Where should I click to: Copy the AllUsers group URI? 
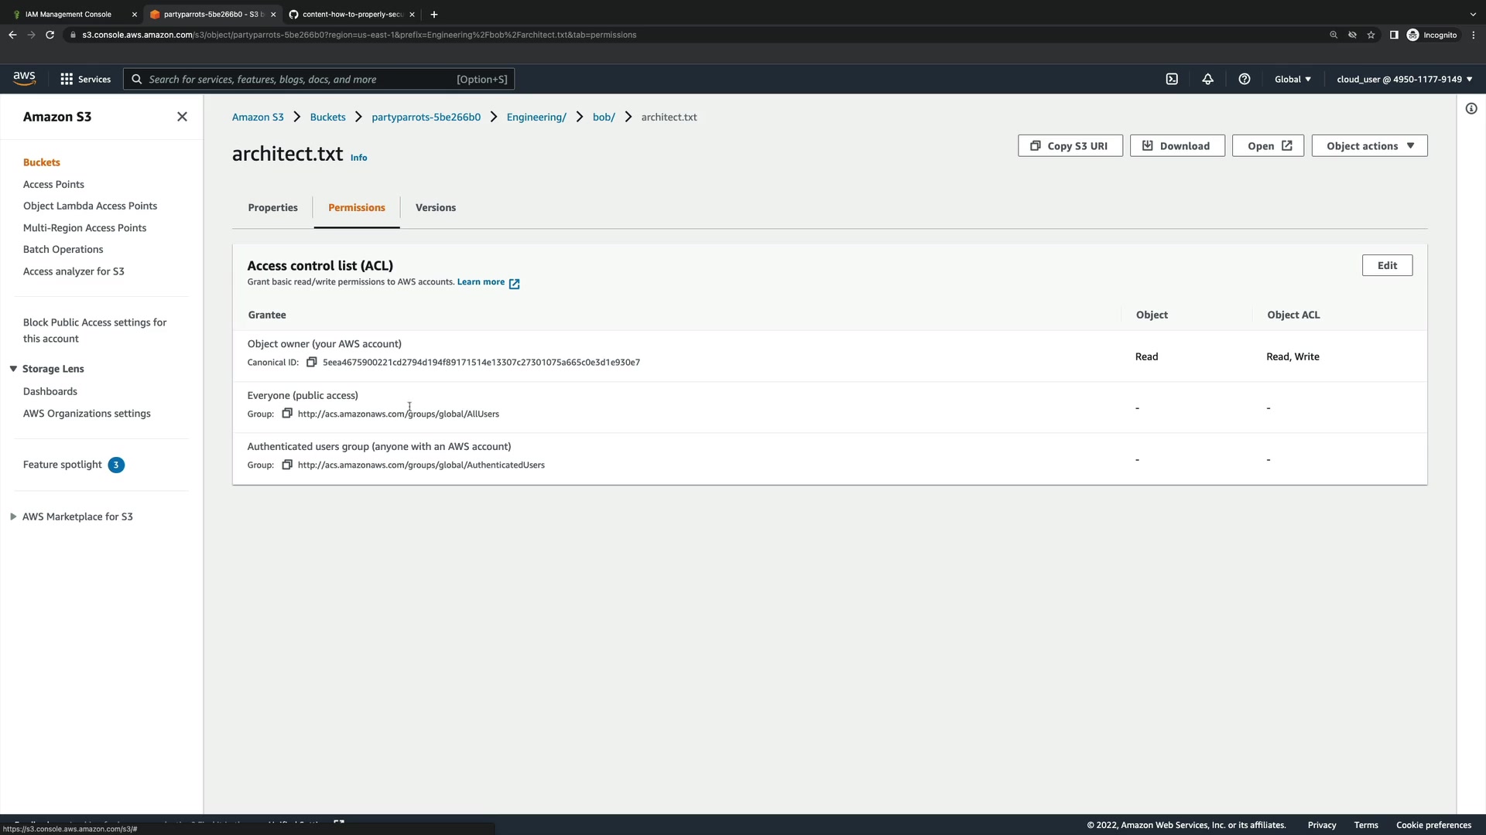(287, 414)
